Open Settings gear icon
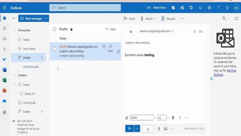This screenshot has height=136, width=241. click(x=209, y=8)
